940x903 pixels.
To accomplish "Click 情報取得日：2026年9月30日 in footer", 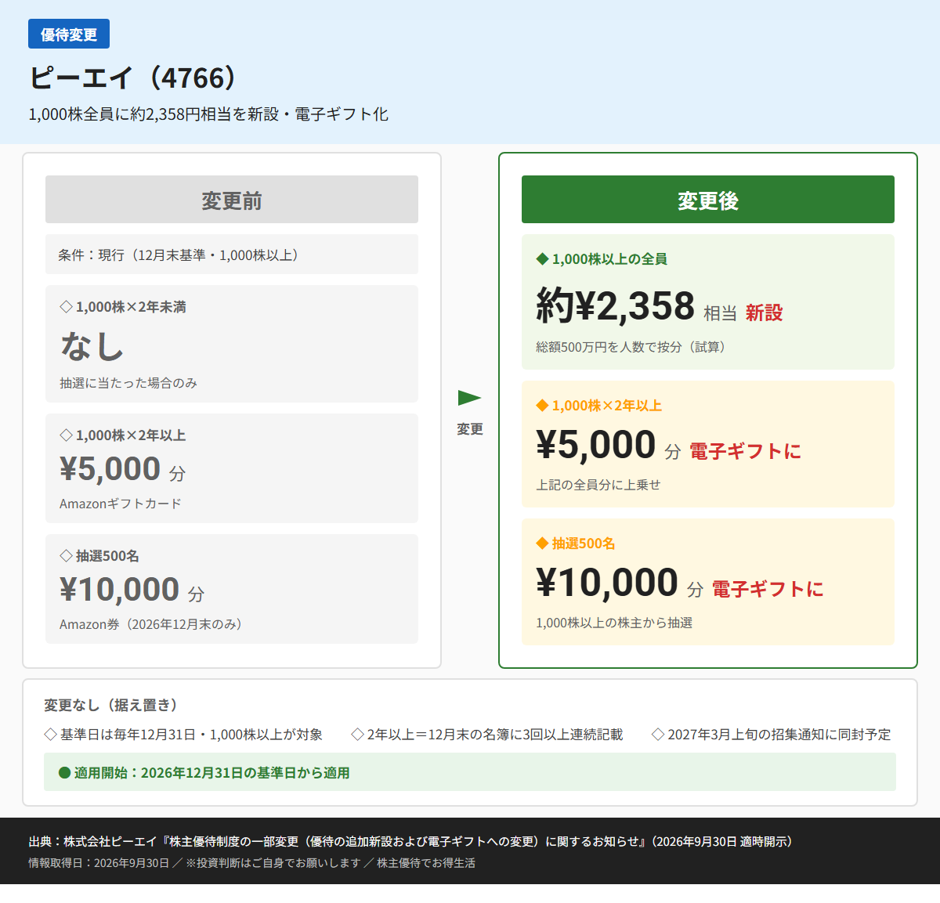I will (99, 863).
